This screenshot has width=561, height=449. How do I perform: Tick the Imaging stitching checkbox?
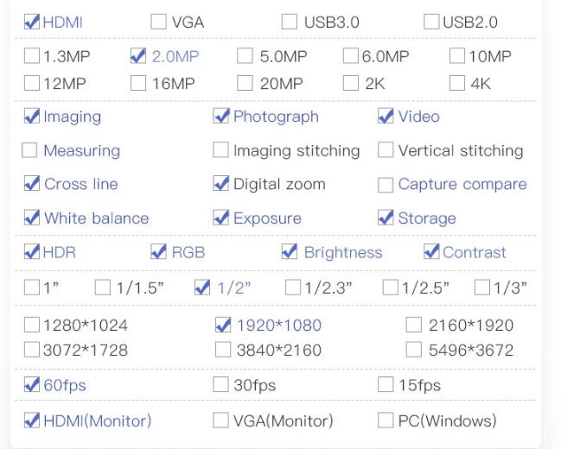220,150
